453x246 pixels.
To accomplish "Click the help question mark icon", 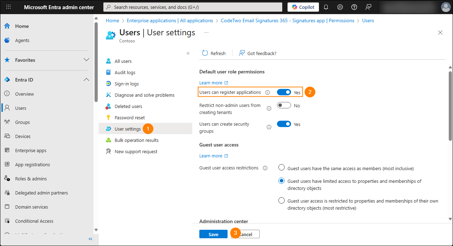I will [x=354, y=7].
